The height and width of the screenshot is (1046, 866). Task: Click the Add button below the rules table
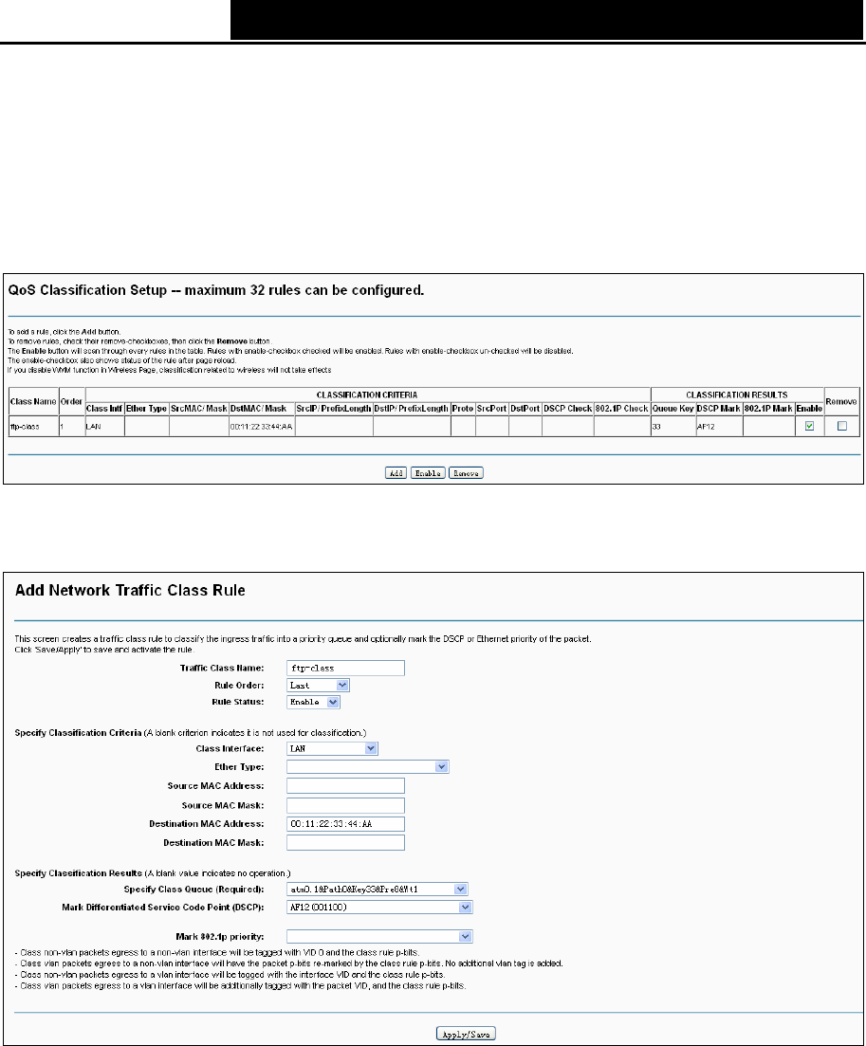click(x=396, y=473)
